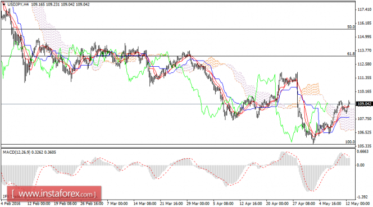This screenshot has height=207, width=373.
Task: Click the 5 Apr 08:00 time label
Action: pyautogui.click(x=224, y=204)
